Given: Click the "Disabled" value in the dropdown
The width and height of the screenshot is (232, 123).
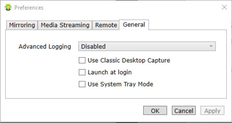Looking at the screenshot, I should click(x=93, y=46).
